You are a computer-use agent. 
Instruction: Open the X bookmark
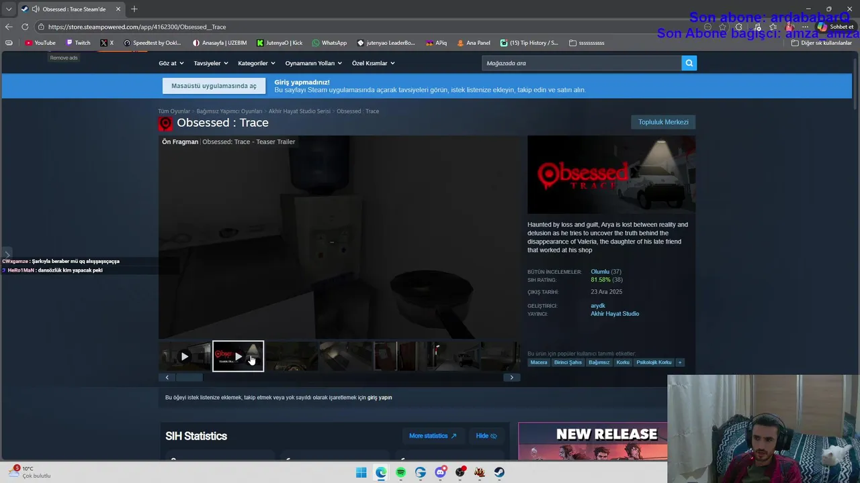click(x=107, y=43)
